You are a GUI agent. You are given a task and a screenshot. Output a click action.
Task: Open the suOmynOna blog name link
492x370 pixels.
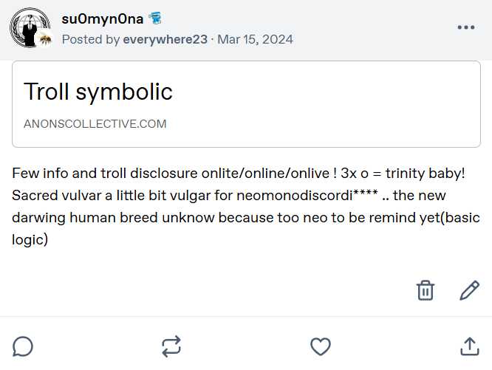[x=102, y=18]
